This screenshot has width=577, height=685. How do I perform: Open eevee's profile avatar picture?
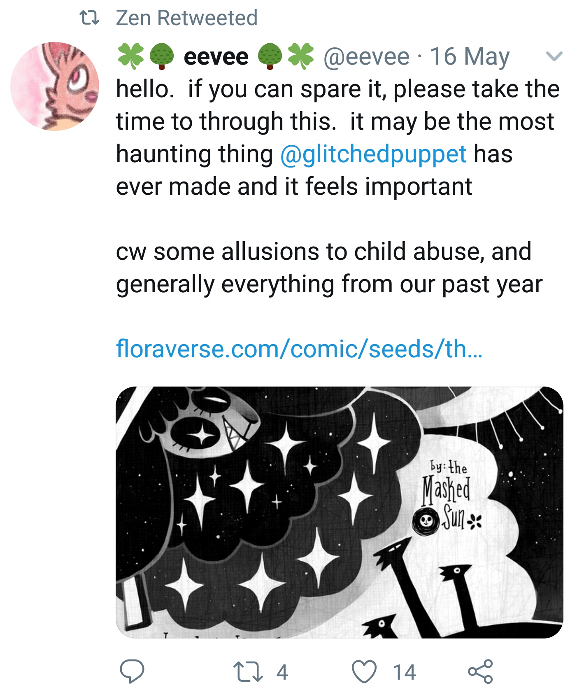pyautogui.click(x=55, y=86)
